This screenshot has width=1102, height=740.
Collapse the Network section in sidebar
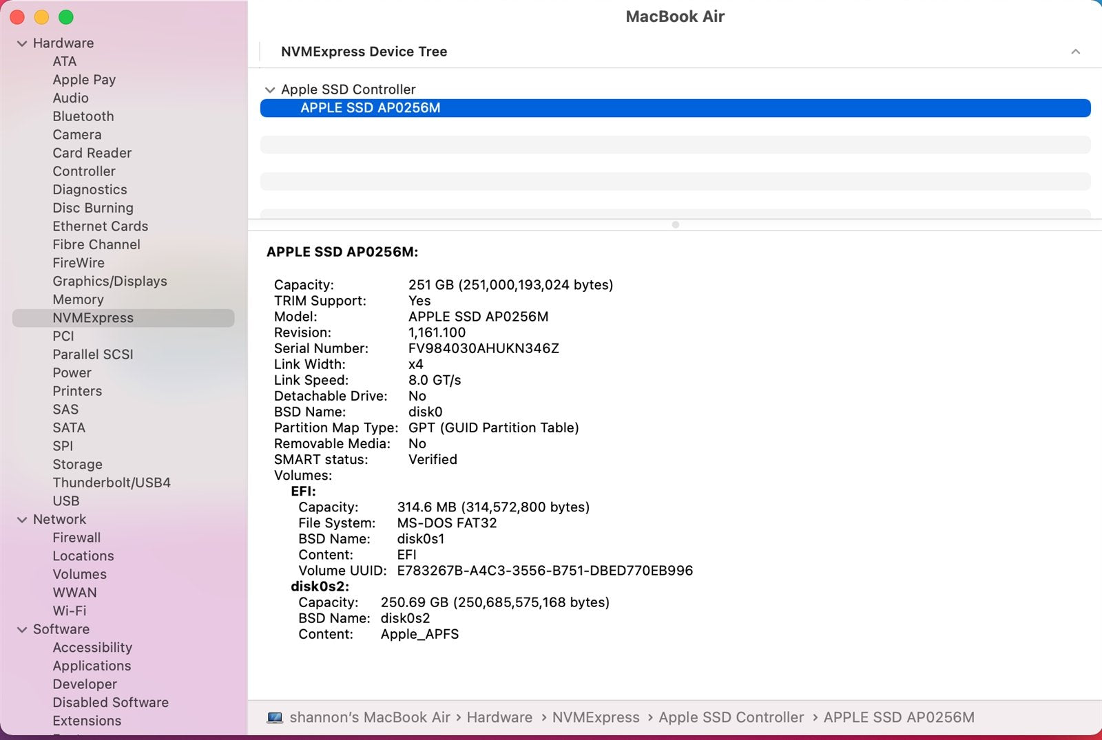point(22,520)
